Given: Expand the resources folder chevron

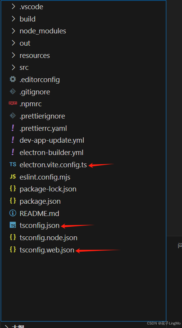Looking at the screenshot, I should click(x=13, y=55).
